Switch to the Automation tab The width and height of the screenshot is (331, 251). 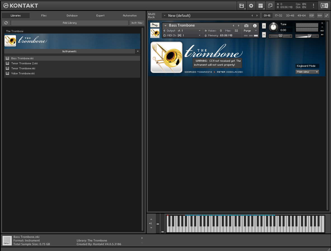[x=130, y=16]
